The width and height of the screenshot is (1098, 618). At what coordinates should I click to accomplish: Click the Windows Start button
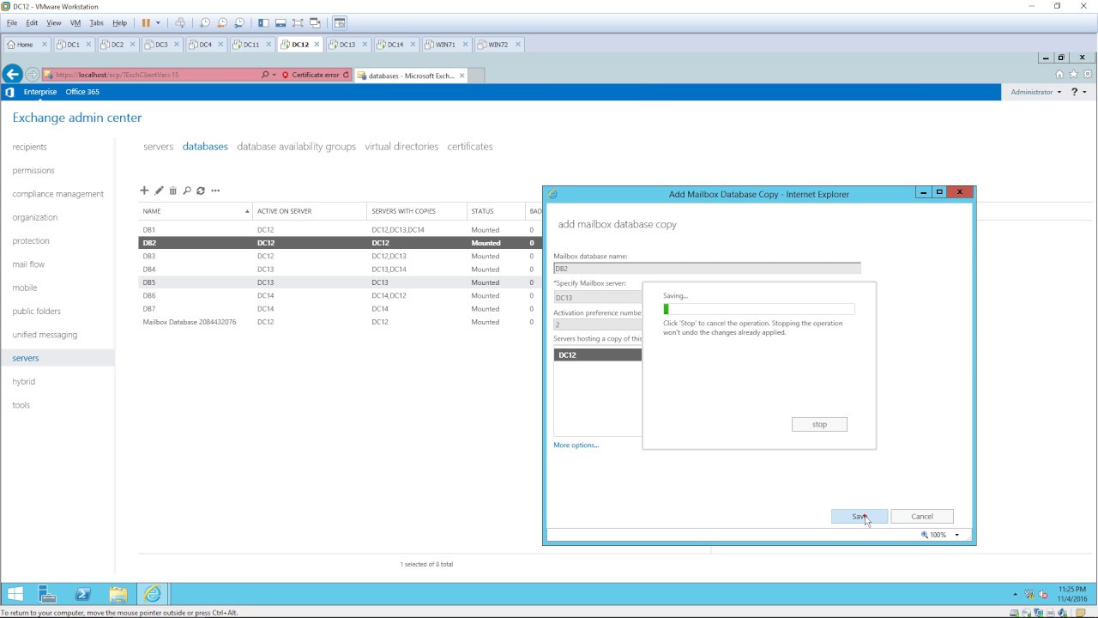point(15,594)
